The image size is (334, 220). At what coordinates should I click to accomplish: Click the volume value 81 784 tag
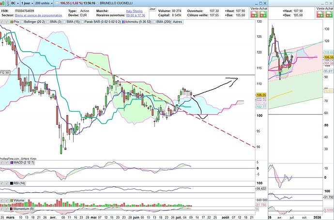261,205
